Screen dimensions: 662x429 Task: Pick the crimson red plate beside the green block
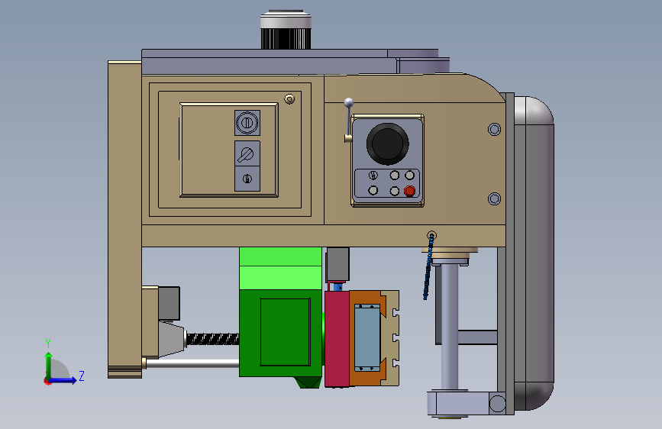click(x=337, y=339)
